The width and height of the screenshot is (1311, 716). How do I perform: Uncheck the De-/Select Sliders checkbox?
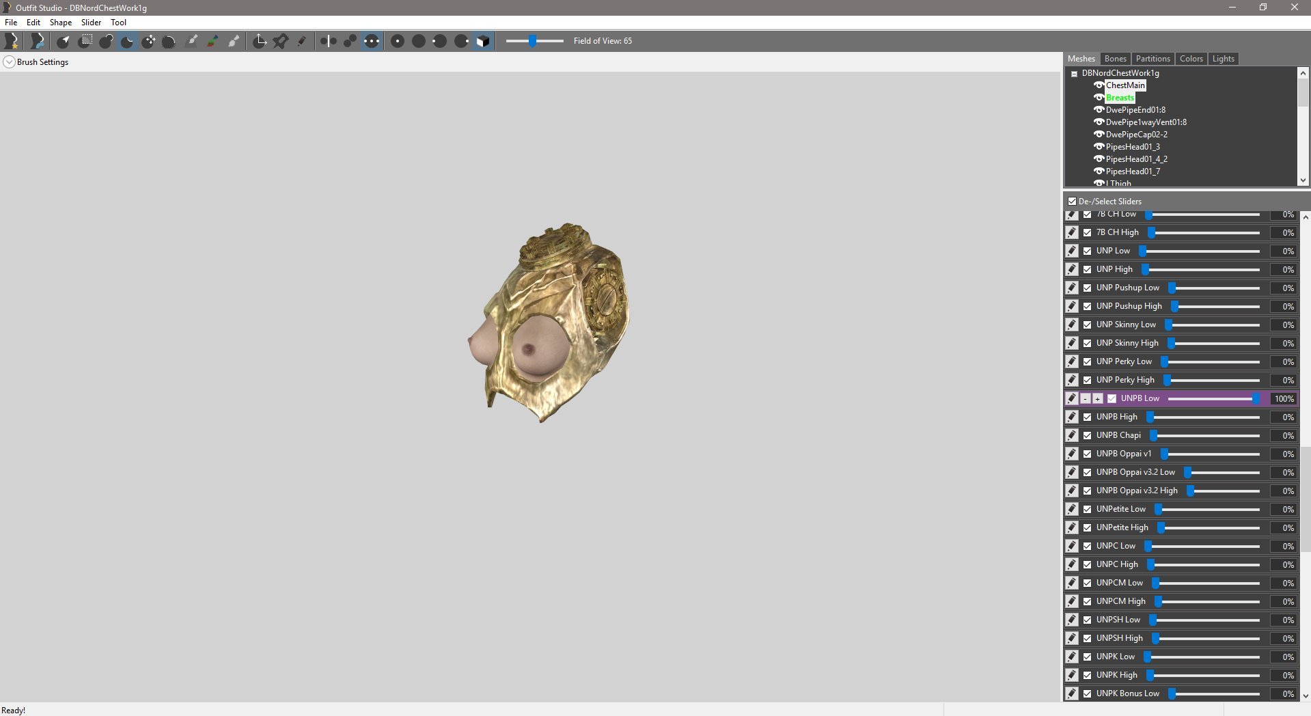coord(1072,202)
